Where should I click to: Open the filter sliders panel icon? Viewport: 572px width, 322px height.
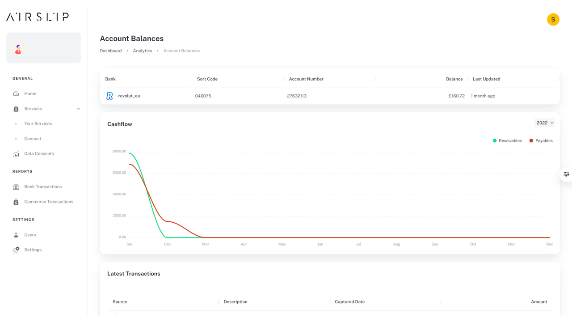(x=566, y=174)
